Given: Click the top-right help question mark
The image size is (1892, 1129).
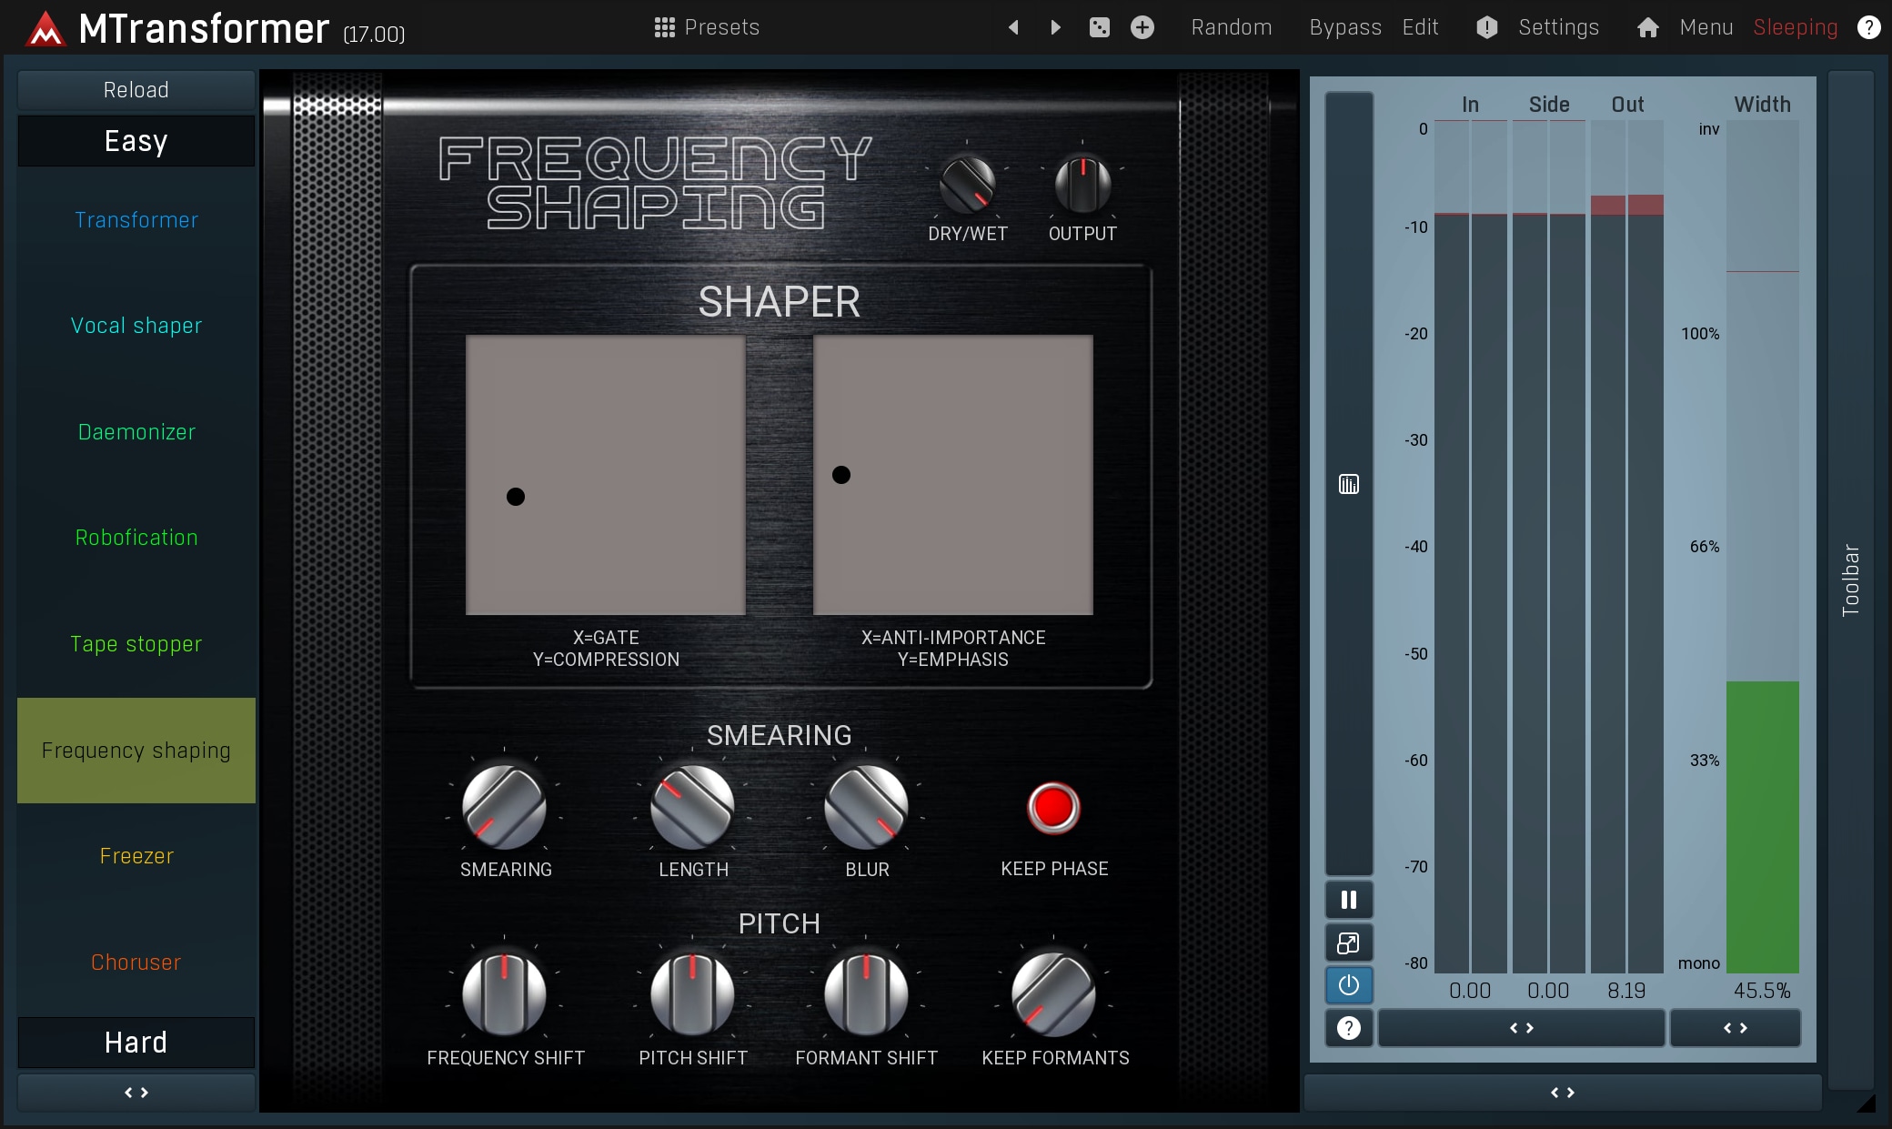Looking at the screenshot, I should 1868,27.
